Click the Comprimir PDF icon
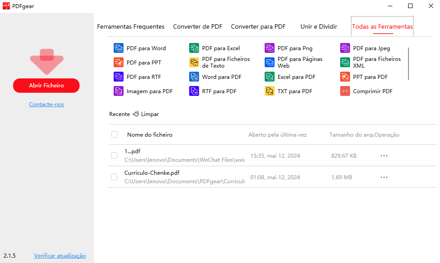This screenshot has width=440, height=263. click(345, 91)
